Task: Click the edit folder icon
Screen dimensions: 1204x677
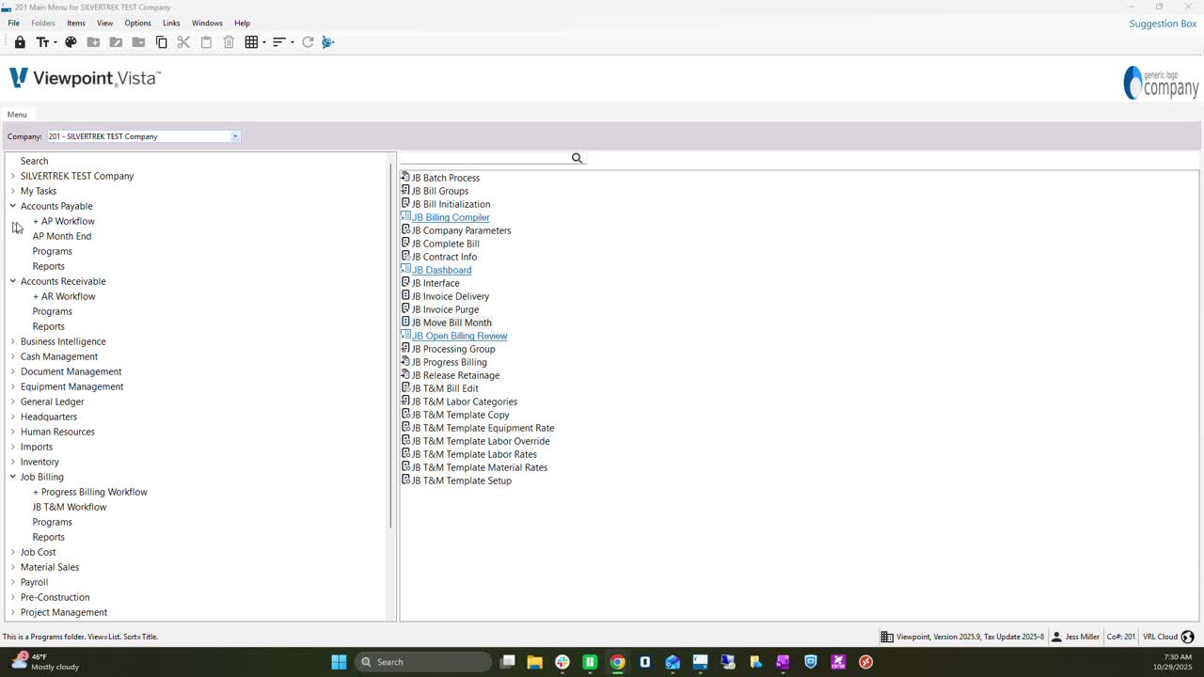Action: tap(116, 42)
